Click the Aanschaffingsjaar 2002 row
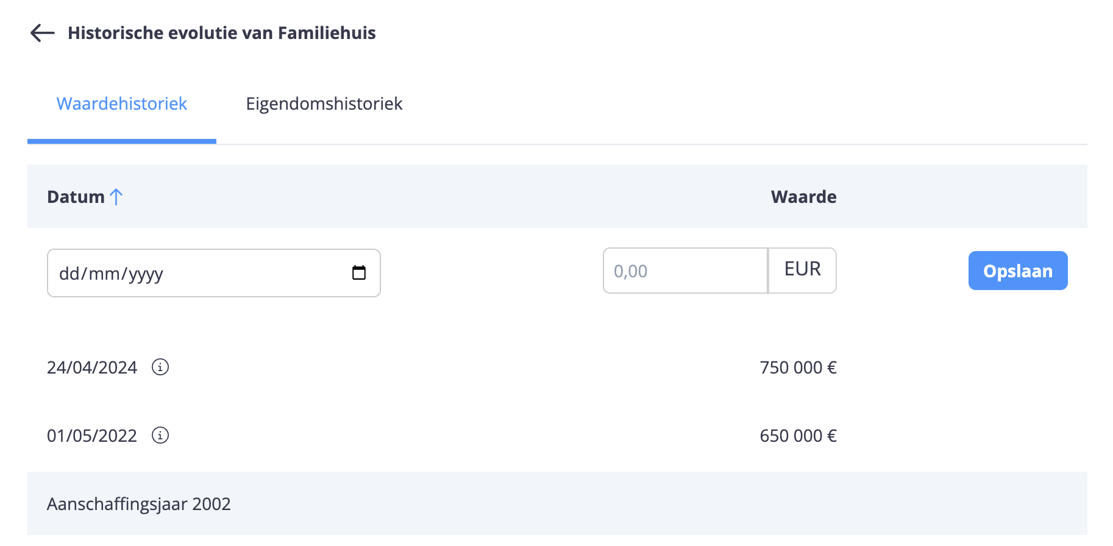Image resolution: width=1113 pixels, height=546 pixels. pos(557,504)
